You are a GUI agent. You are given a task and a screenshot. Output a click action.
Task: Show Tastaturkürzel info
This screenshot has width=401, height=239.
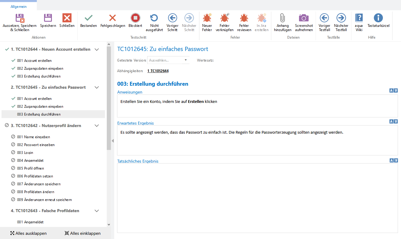point(378,21)
